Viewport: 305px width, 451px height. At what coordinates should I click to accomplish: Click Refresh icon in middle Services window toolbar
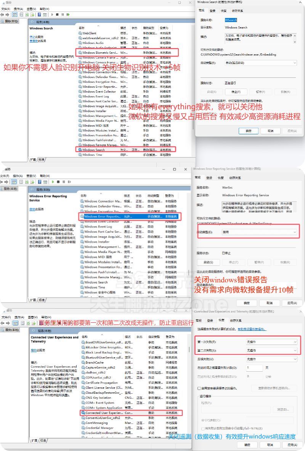pyautogui.click(x=27, y=182)
